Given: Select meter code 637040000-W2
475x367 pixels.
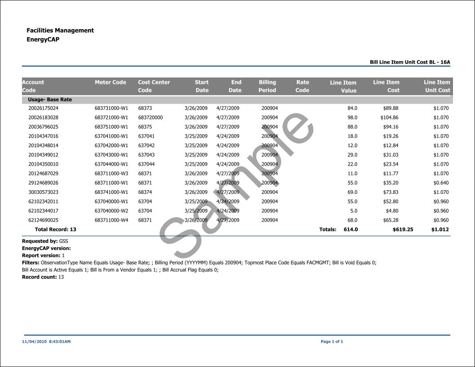Looking at the screenshot, I should click(x=111, y=211).
